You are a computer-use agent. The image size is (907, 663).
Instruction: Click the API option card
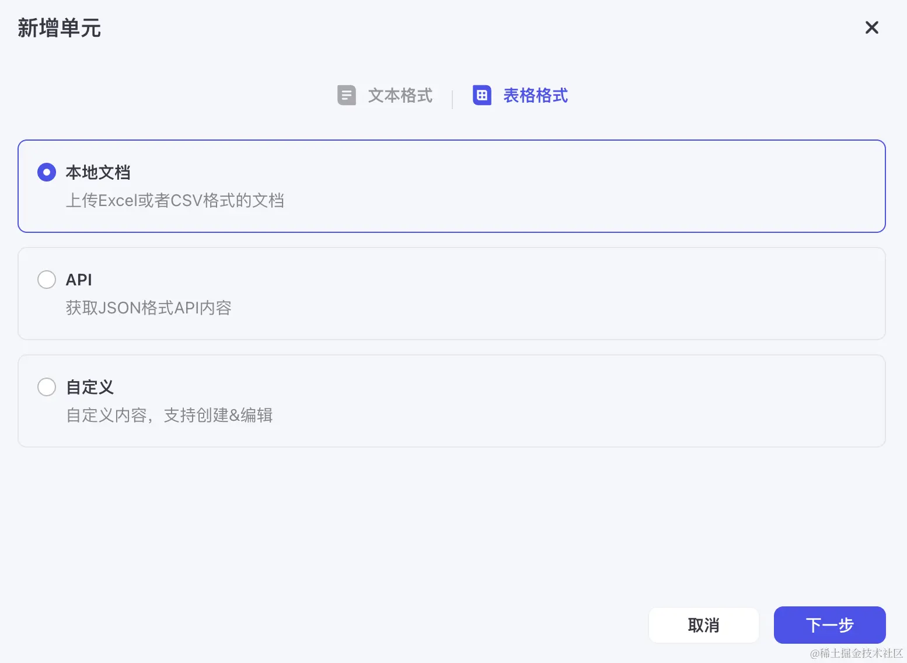pos(452,294)
